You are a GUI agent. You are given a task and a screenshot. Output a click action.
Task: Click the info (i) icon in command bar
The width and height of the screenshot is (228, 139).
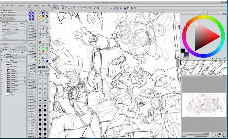(x=132, y=8)
